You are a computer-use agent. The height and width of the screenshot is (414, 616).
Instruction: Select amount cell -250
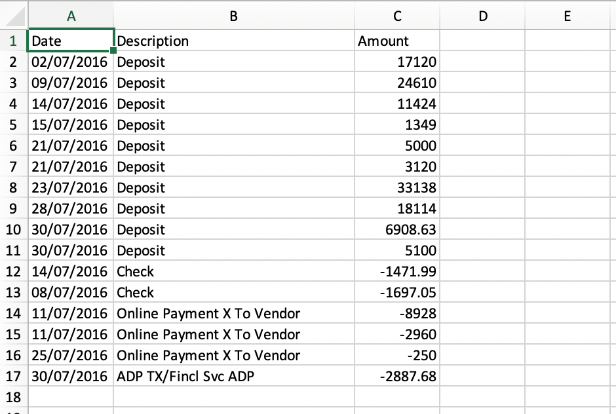pos(397,355)
